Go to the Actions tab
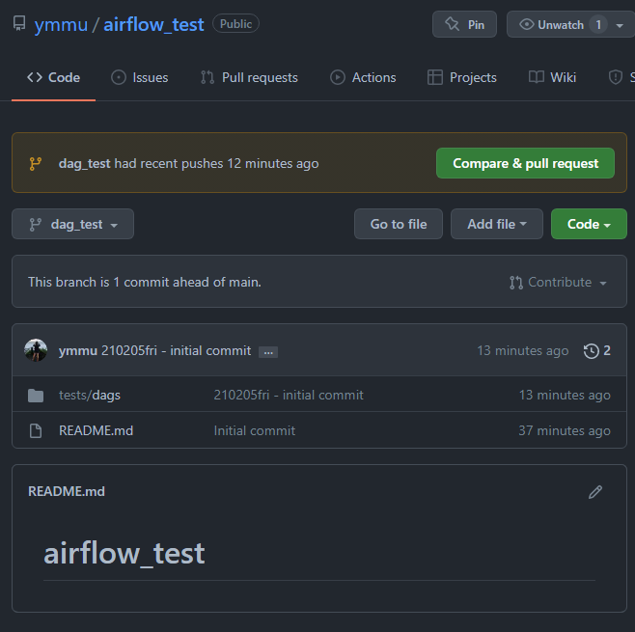 (363, 77)
